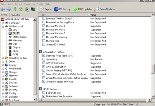Click the tree panel scroll-up arrow

35,19
